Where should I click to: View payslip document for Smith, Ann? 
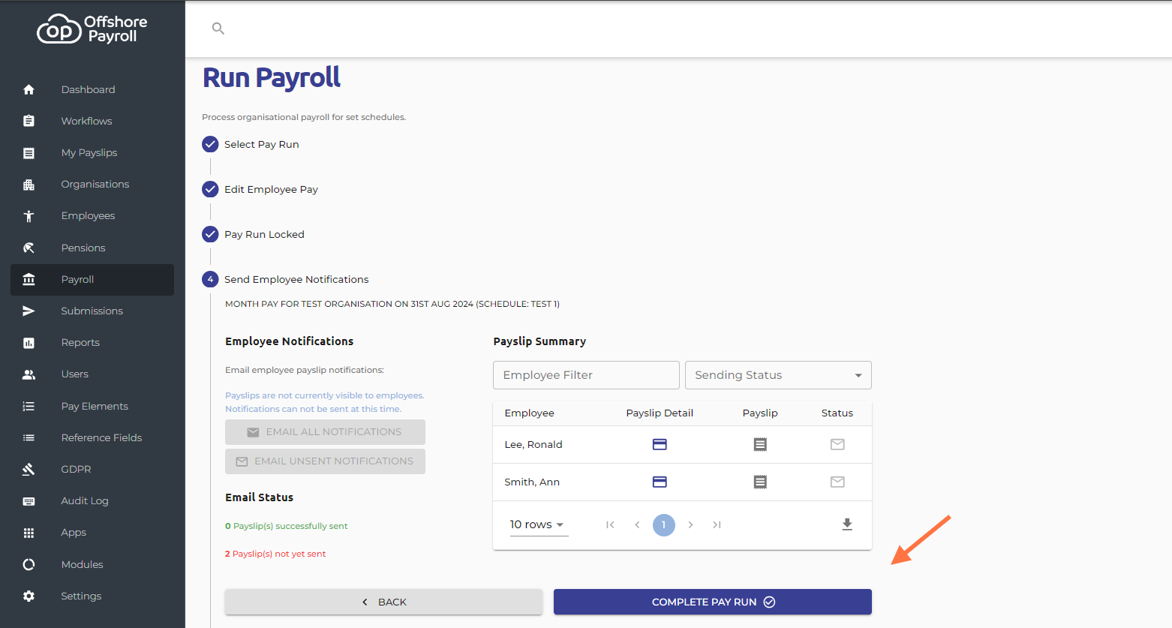point(760,482)
